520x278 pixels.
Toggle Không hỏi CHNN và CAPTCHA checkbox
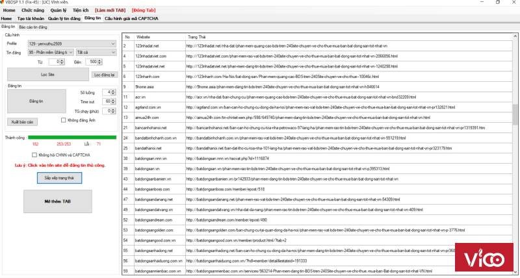coord(35,155)
